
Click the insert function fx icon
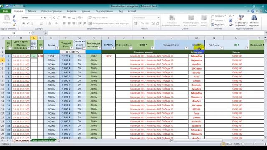pyautogui.click(x=45, y=33)
